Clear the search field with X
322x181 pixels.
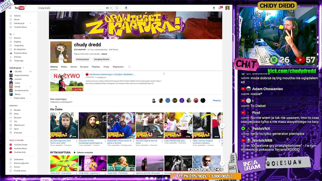click(111, 8)
